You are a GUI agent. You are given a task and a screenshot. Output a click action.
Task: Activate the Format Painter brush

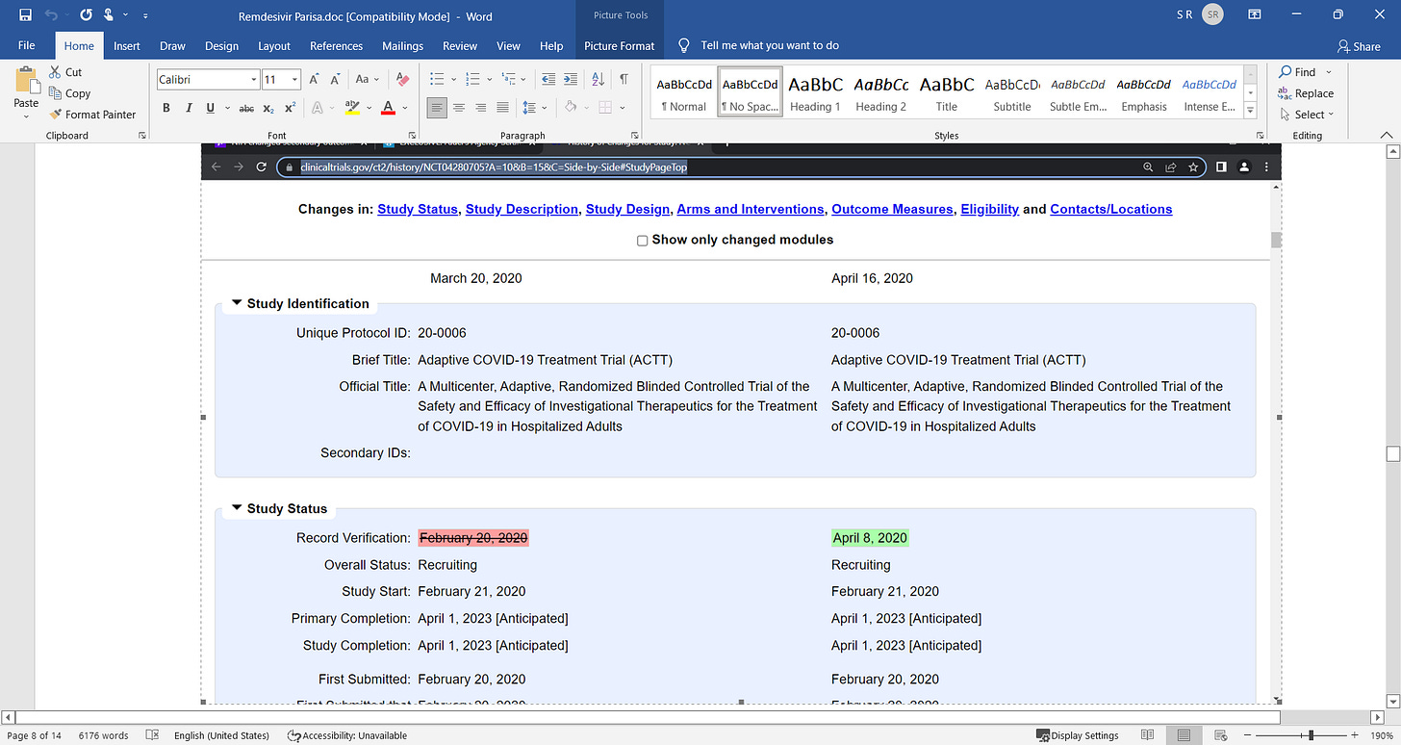click(x=93, y=115)
